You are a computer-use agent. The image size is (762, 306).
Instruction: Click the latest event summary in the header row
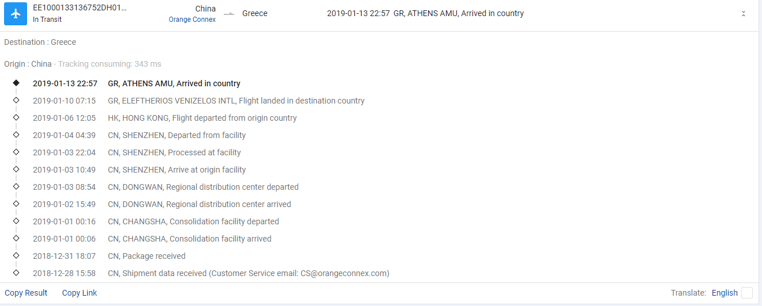click(425, 13)
